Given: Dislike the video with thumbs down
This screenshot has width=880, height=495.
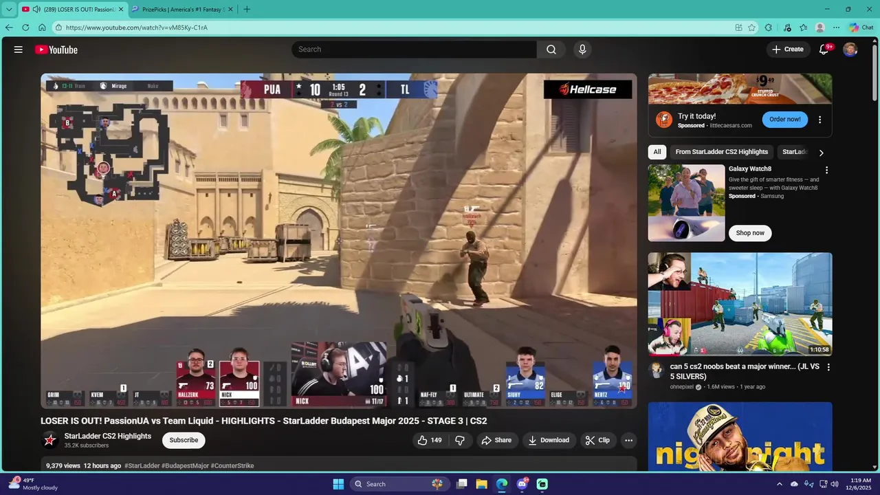Looking at the screenshot, I should [460, 440].
